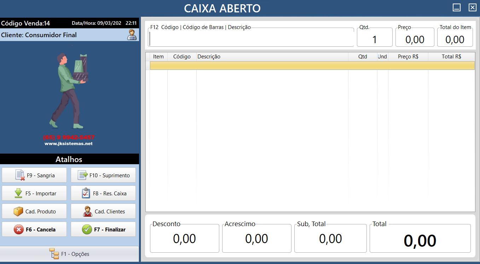The image size is (480, 264).
Task: Click the F8 Res. Caixa clipboard icon
Action: (x=86, y=194)
